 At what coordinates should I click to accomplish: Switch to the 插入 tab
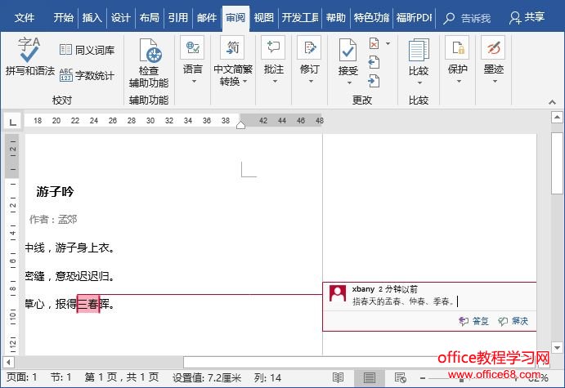(92, 18)
